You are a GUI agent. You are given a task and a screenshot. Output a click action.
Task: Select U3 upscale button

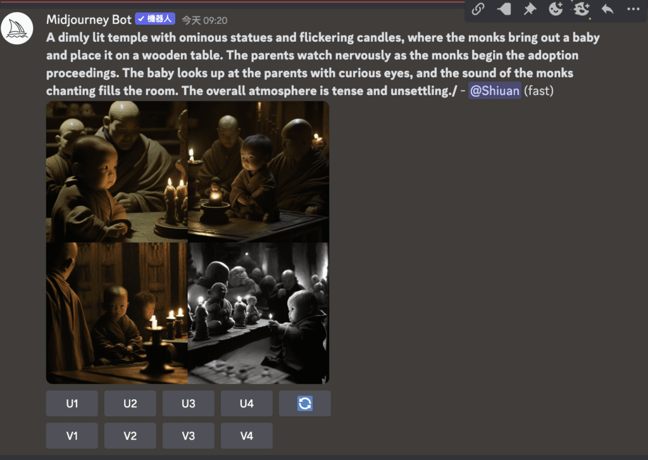click(189, 404)
